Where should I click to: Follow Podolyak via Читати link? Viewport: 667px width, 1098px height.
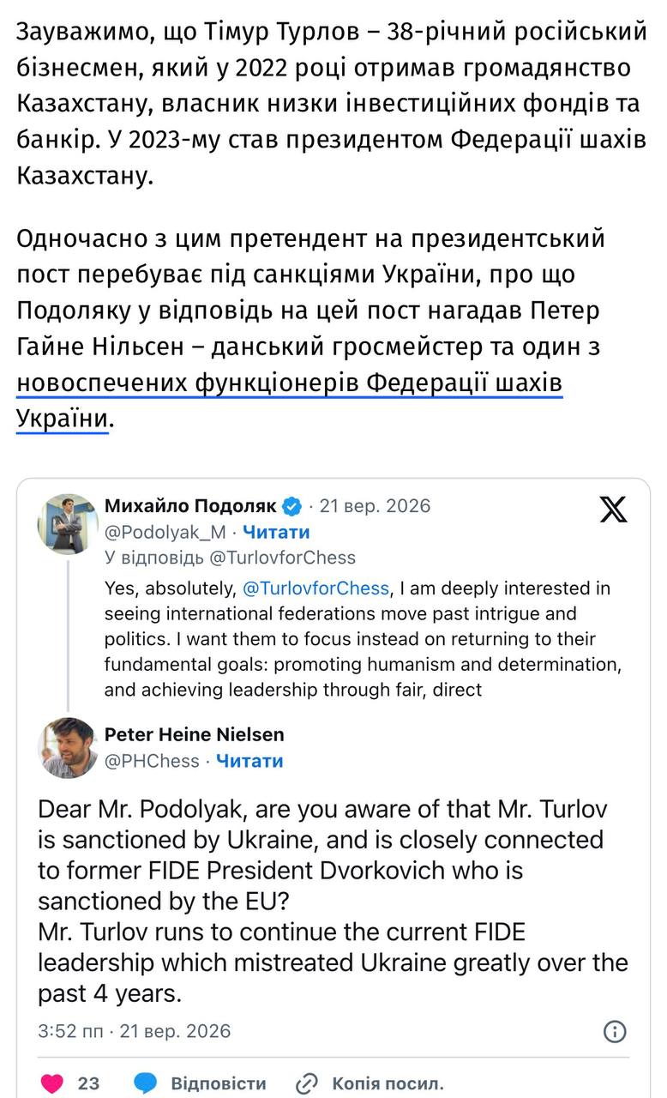pos(276,532)
